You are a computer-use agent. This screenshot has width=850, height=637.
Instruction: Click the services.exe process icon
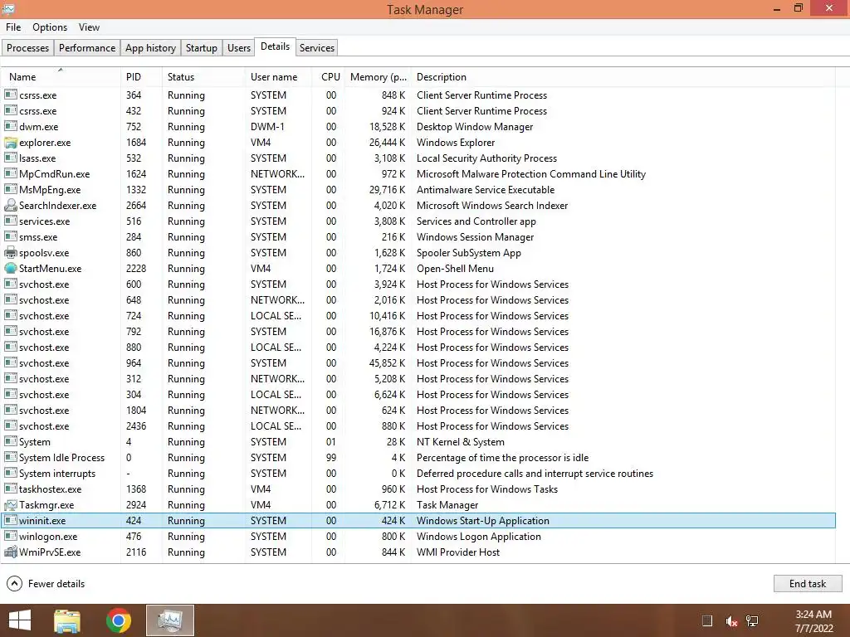point(10,221)
